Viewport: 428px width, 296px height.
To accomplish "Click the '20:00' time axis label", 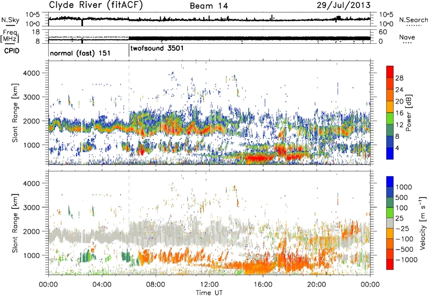I will (317, 285).
